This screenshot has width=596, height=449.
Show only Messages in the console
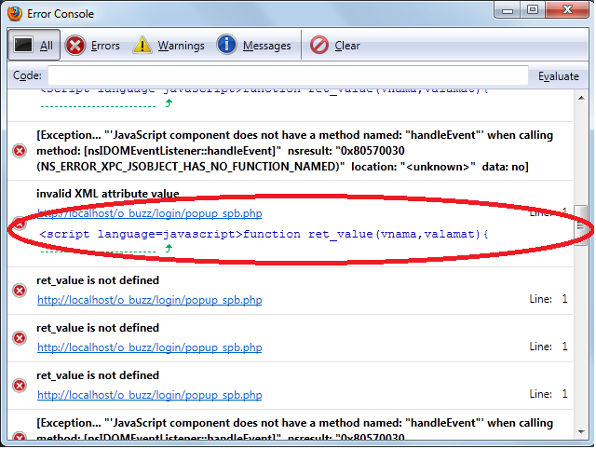click(x=254, y=46)
